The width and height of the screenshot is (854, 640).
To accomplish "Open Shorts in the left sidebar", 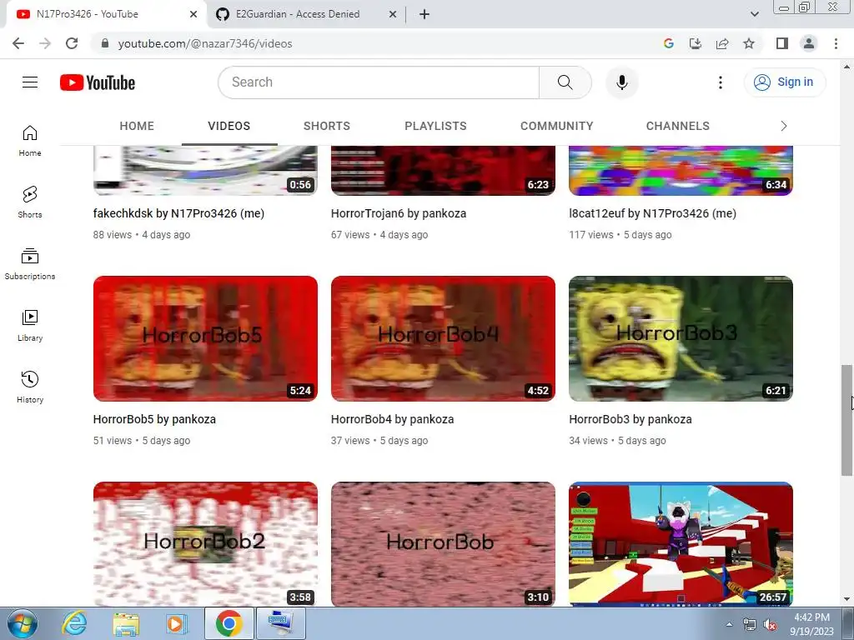I will click(30, 202).
